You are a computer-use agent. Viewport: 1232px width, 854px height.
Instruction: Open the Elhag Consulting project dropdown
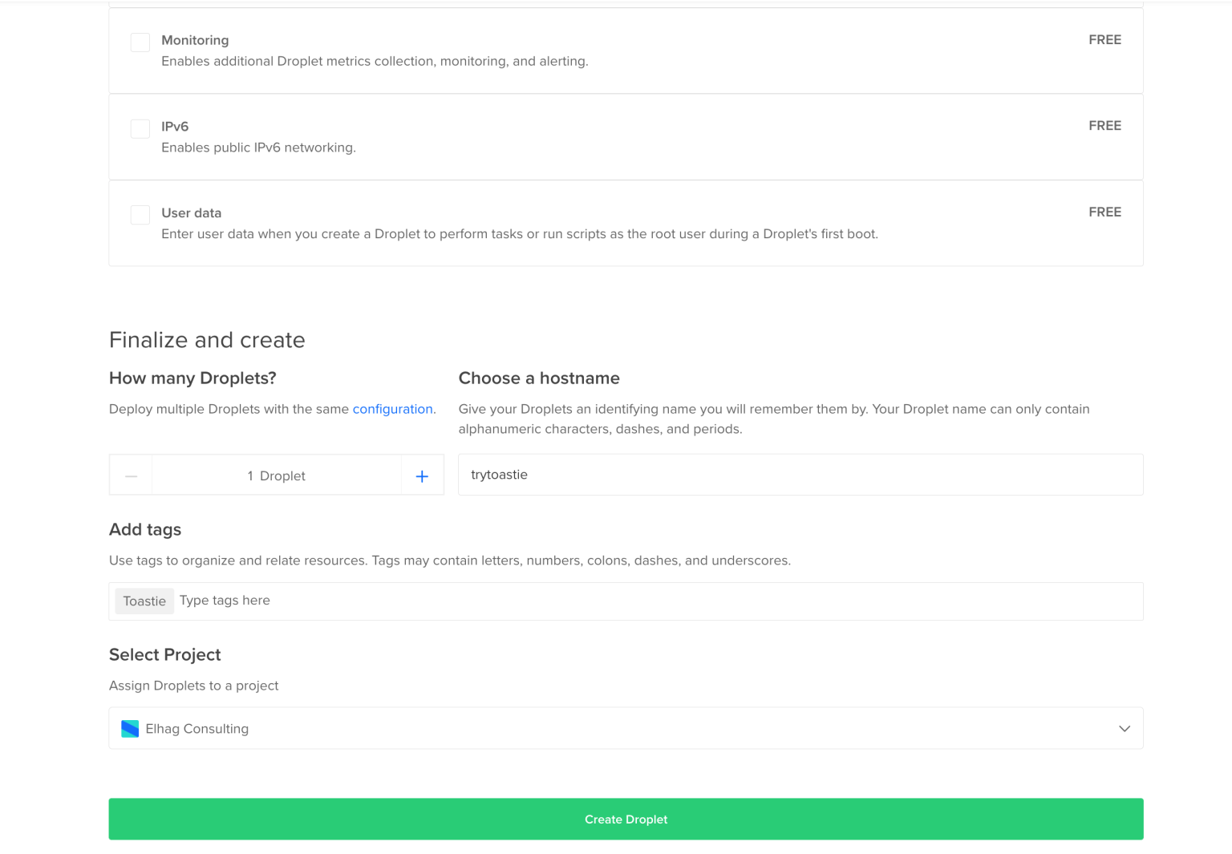point(626,728)
